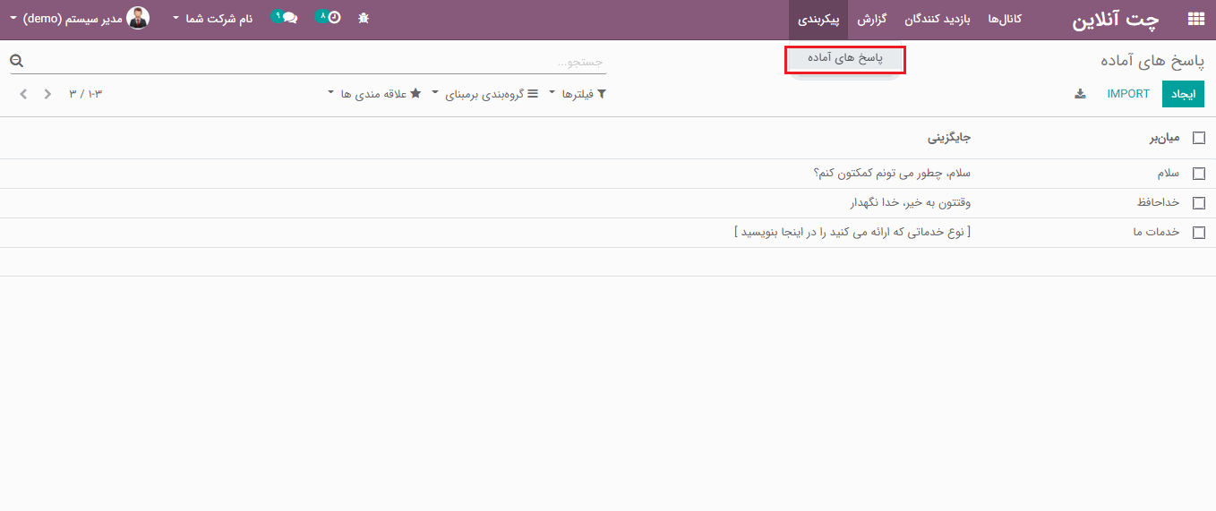Image resolution: width=1216 pixels, height=511 pixels.
Task: Open record خدمات ما shortcut cell
Action: click(x=1156, y=233)
